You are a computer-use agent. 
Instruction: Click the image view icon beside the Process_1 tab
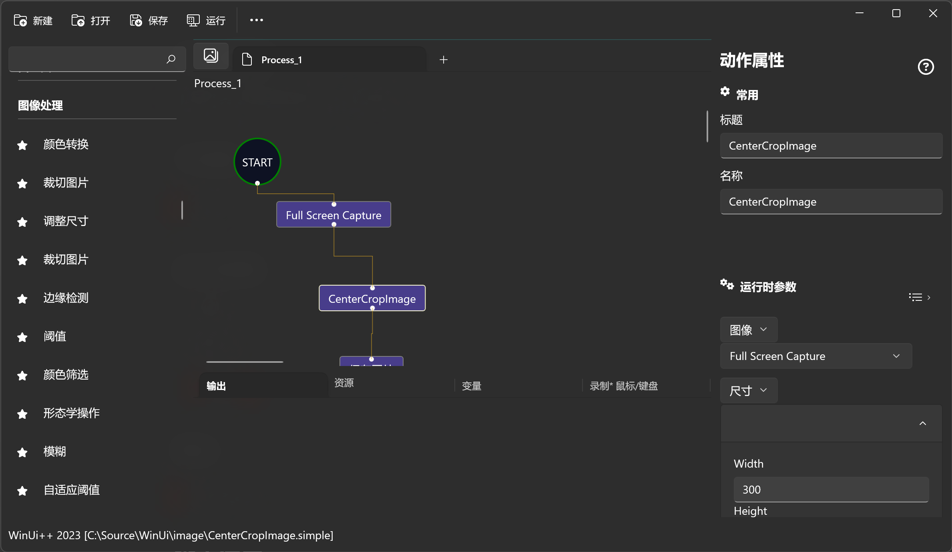click(211, 56)
